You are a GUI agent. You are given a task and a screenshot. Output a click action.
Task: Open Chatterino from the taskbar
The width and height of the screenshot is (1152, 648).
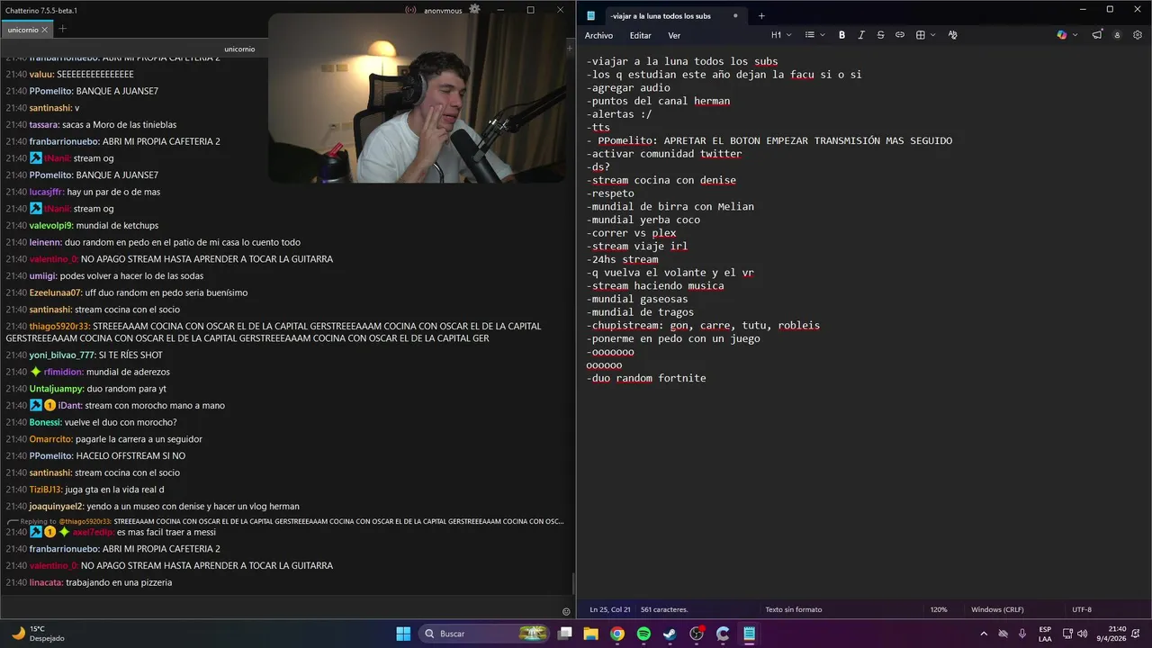tap(723, 634)
